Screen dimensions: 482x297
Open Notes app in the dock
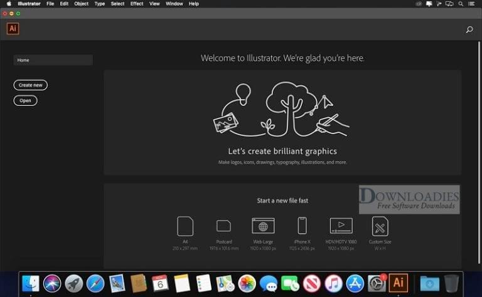click(182, 283)
